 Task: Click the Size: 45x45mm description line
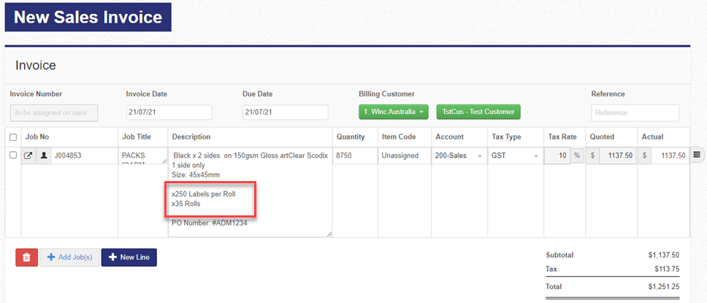pyautogui.click(x=195, y=174)
